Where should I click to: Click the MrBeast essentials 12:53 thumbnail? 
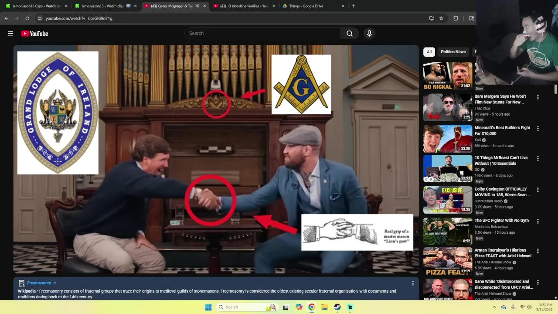tap(448, 168)
